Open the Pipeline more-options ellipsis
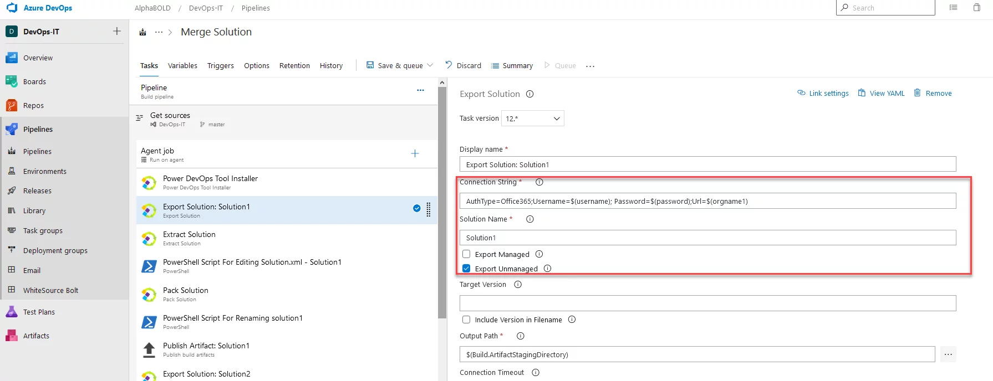Image resolution: width=993 pixels, height=381 pixels. (420, 90)
